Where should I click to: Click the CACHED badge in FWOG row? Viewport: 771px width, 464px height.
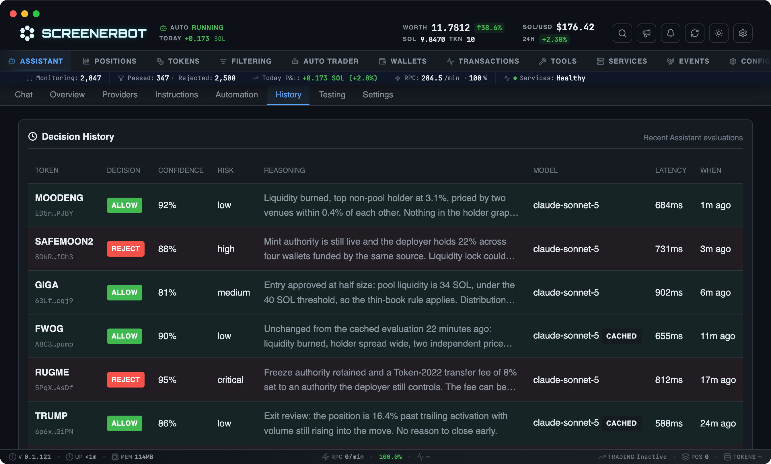622,336
